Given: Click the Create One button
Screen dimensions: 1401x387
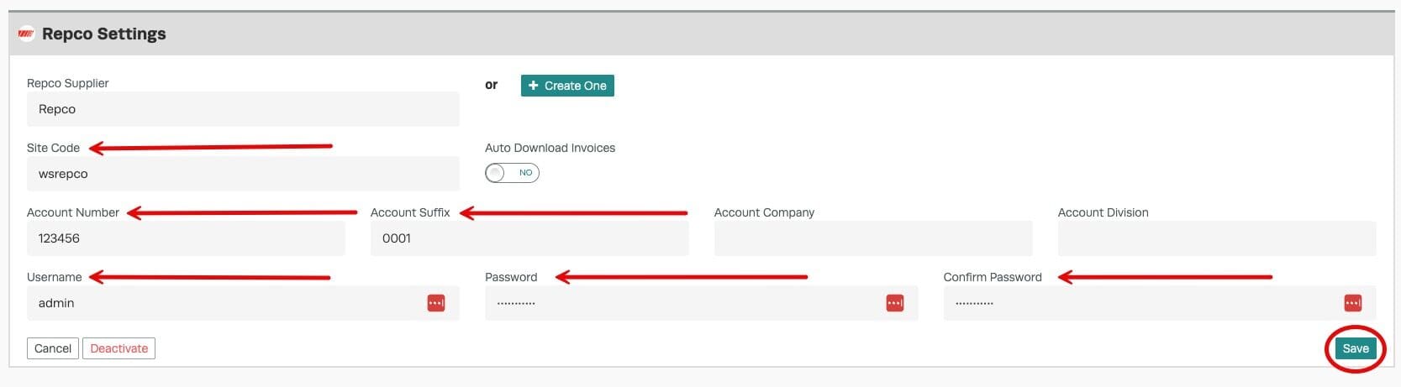Looking at the screenshot, I should point(567,86).
